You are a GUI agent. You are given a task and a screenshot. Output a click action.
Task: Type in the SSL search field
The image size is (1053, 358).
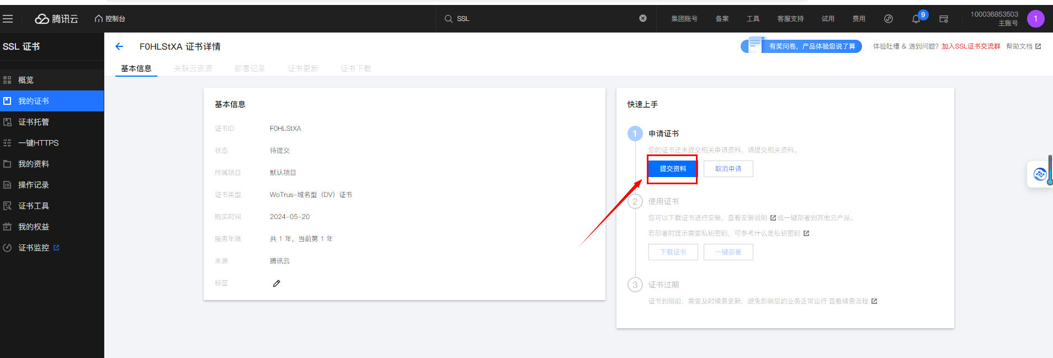546,19
